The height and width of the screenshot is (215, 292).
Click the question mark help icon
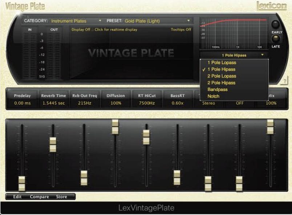(x=284, y=81)
